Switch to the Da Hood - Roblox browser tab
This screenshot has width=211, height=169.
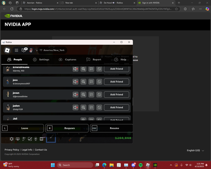coord(117,3)
